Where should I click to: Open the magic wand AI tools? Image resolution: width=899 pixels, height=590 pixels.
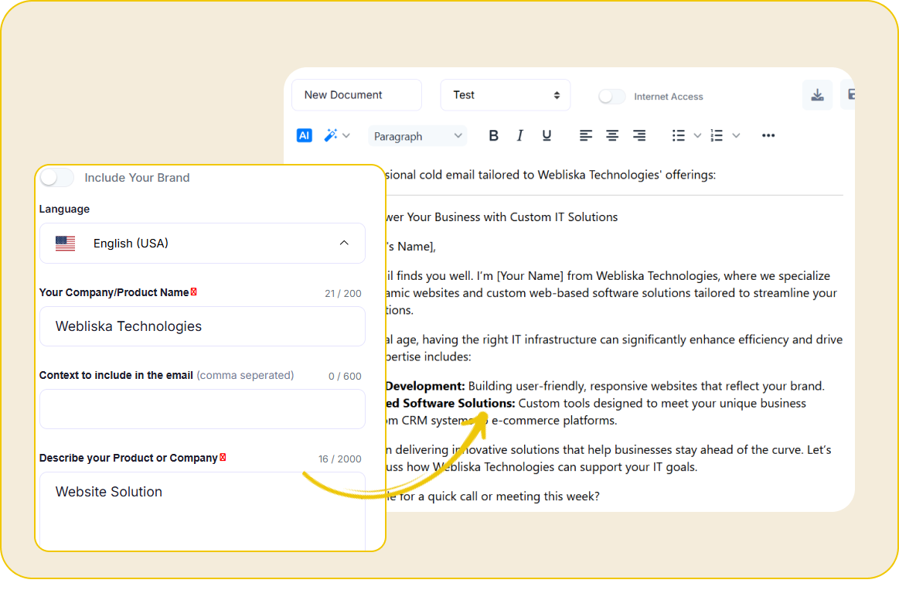tap(331, 135)
